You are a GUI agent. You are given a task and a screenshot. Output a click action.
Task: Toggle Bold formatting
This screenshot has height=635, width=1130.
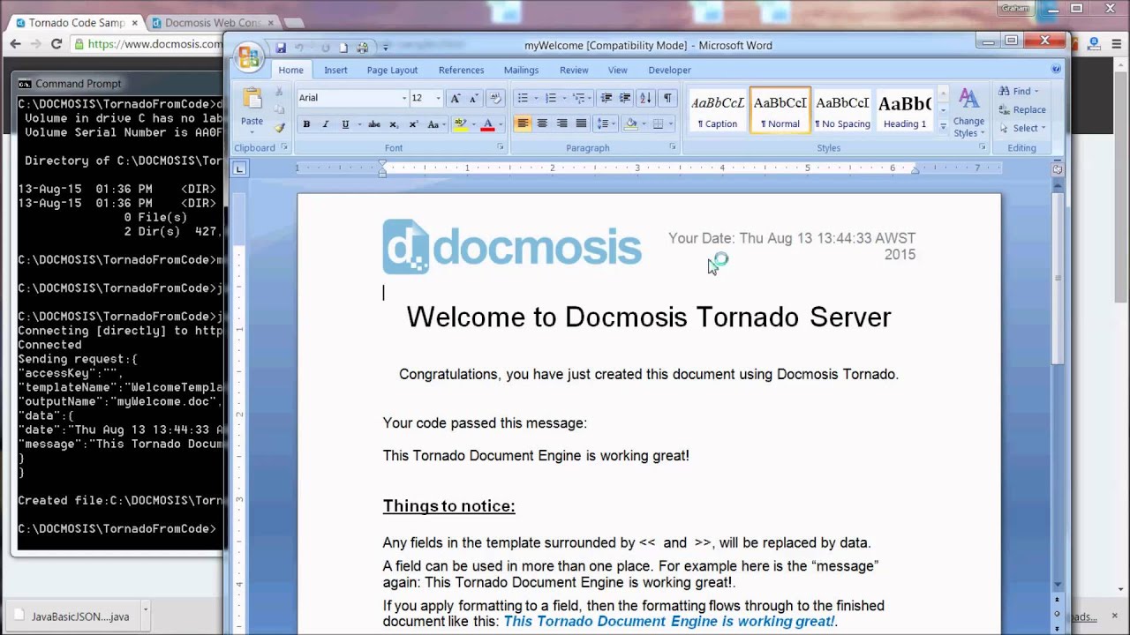click(306, 124)
